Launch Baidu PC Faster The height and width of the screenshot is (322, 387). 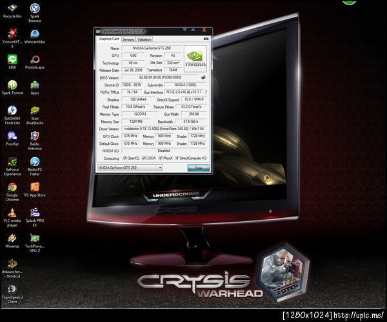coord(35,166)
